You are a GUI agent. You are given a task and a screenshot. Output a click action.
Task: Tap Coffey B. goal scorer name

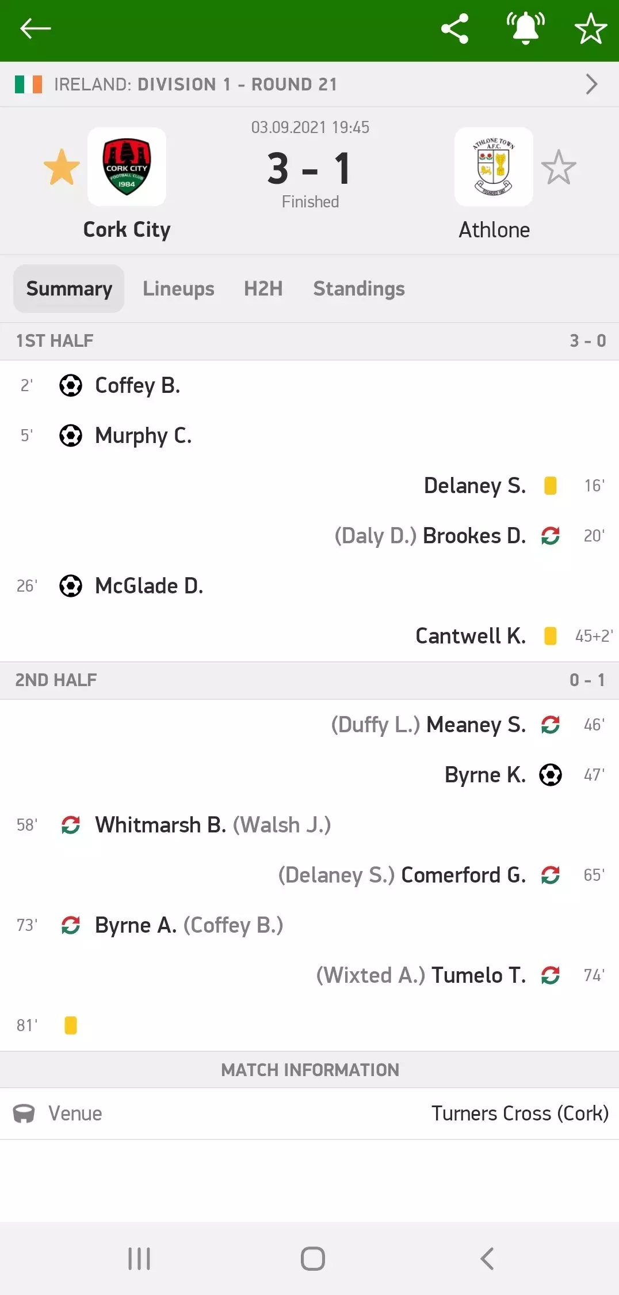[137, 385]
